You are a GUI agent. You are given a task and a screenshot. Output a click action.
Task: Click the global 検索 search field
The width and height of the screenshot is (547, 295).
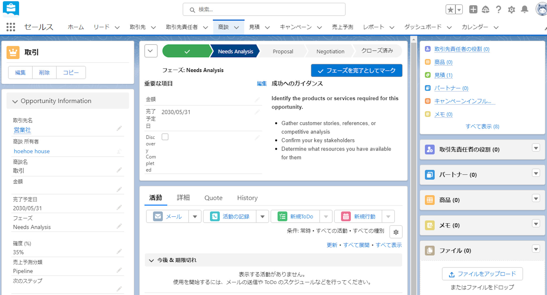[x=264, y=10]
